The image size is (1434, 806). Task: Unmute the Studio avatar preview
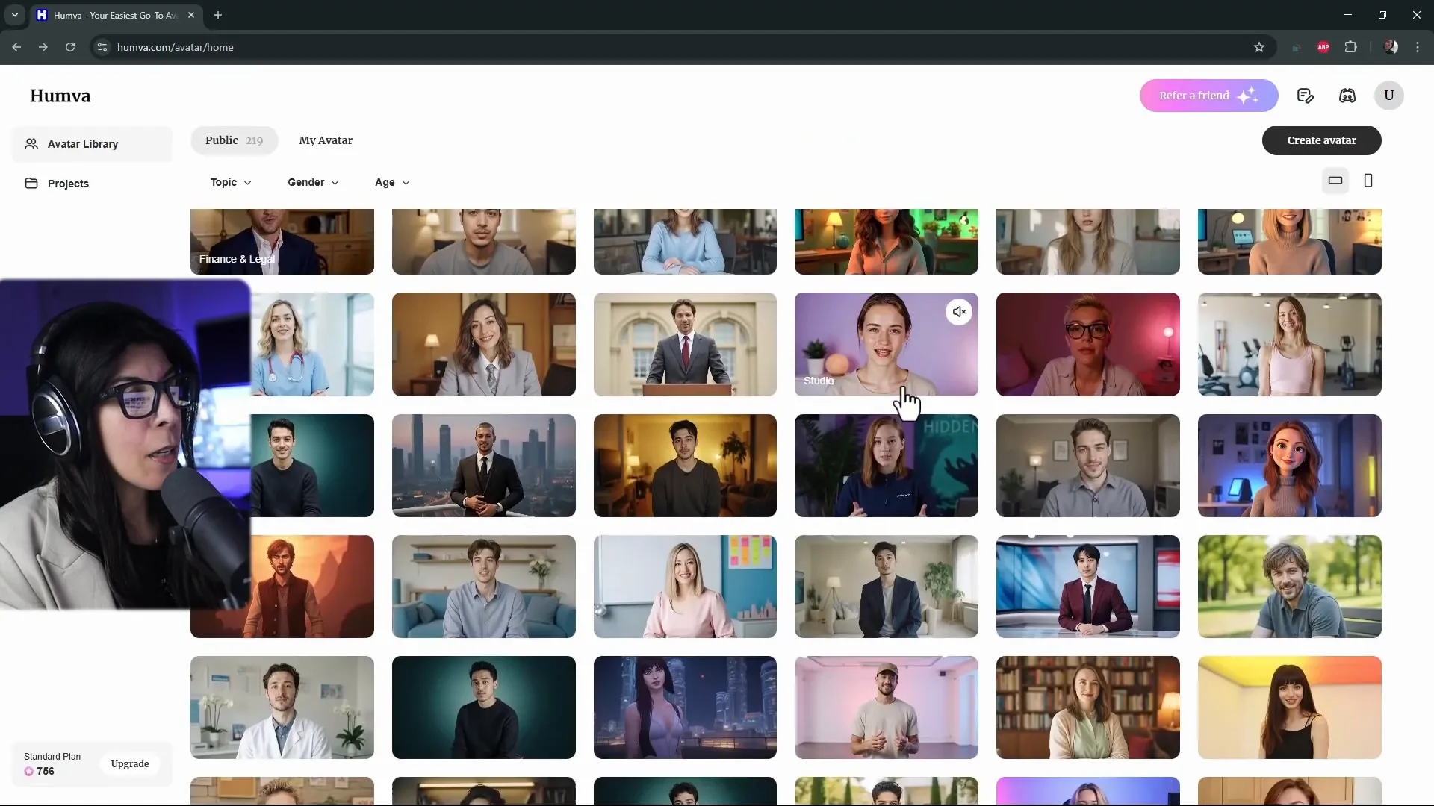click(x=959, y=312)
